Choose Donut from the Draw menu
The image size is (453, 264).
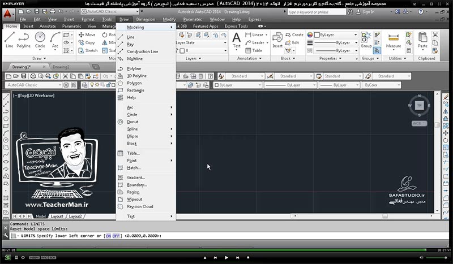click(146, 122)
